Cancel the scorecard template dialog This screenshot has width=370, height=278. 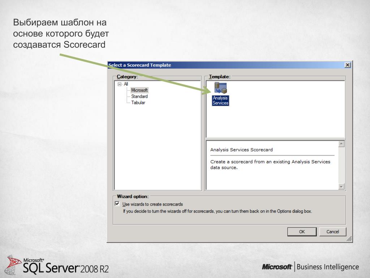coord(332,232)
